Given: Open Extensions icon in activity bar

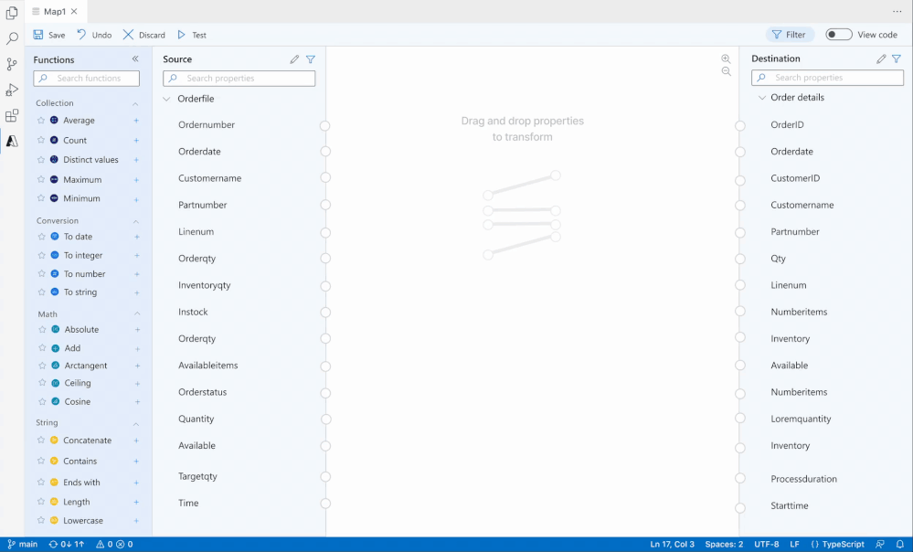Looking at the screenshot, I should [12, 115].
